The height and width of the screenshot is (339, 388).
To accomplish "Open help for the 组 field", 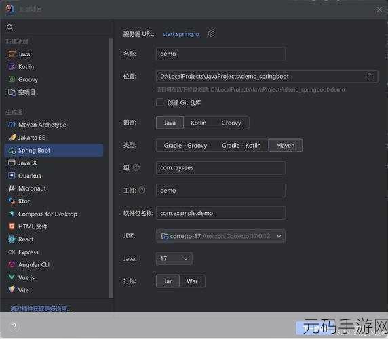I will click(136, 167).
